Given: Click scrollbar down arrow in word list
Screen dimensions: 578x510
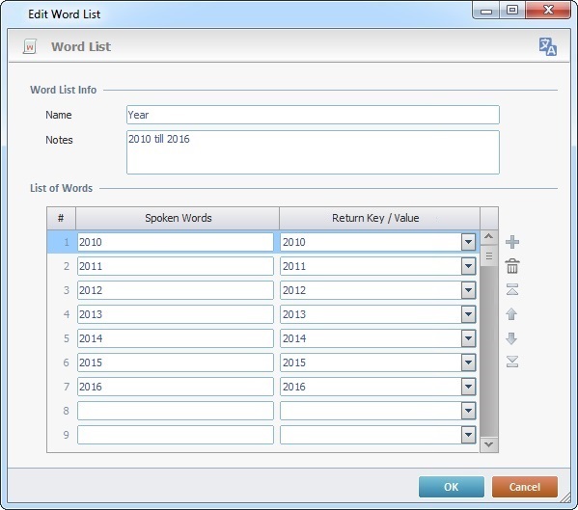Looking at the screenshot, I should pos(489,444).
